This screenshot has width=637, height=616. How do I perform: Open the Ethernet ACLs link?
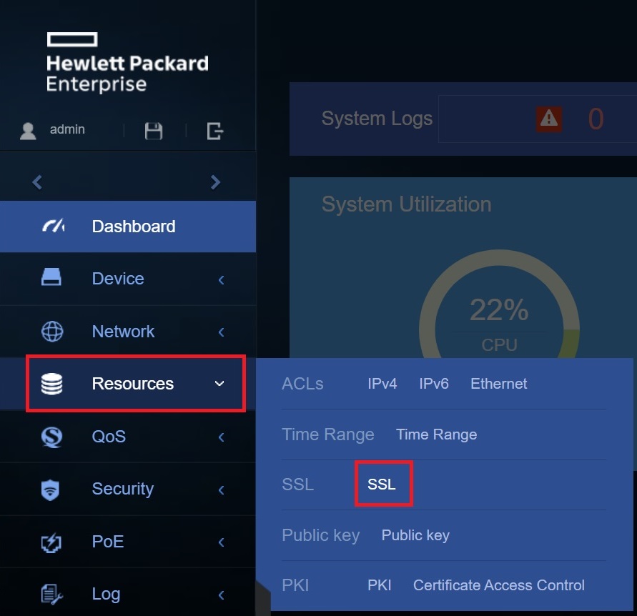(498, 384)
